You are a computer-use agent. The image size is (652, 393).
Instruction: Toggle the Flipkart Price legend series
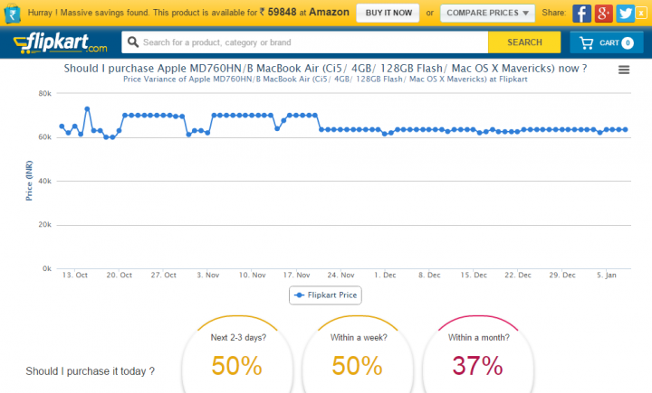coord(325,295)
